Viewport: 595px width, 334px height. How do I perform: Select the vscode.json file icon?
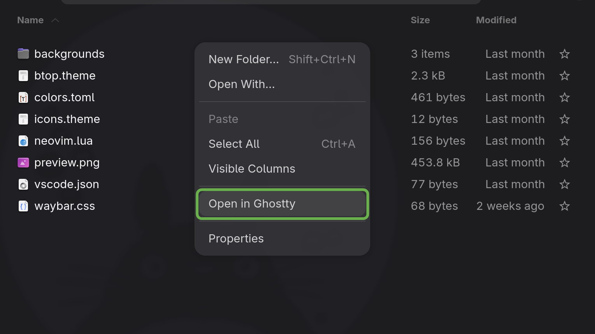tap(23, 184)
